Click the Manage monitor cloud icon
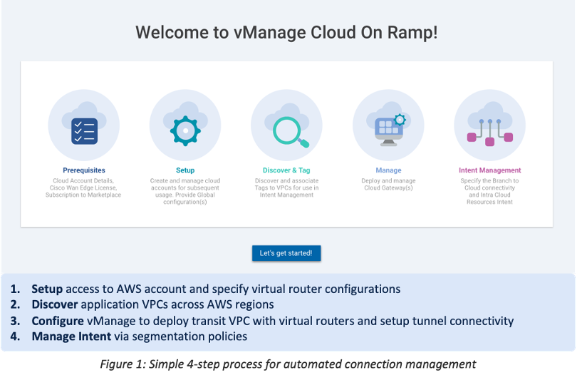The width and height of the screenshot is (577, 380). tap(388, 125)
